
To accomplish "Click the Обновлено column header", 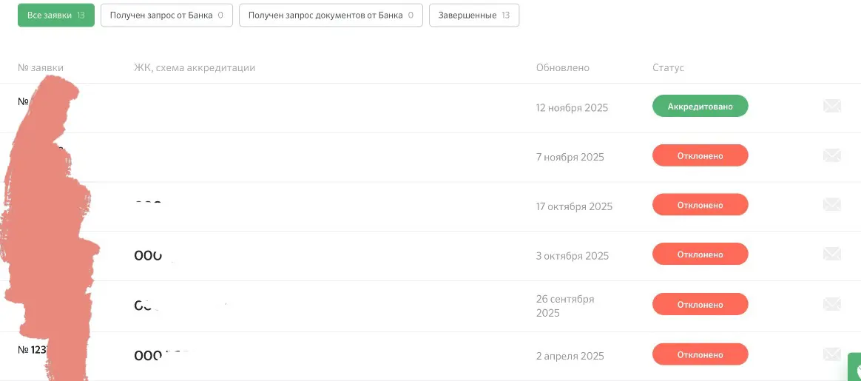I will (x=562, y=67).
